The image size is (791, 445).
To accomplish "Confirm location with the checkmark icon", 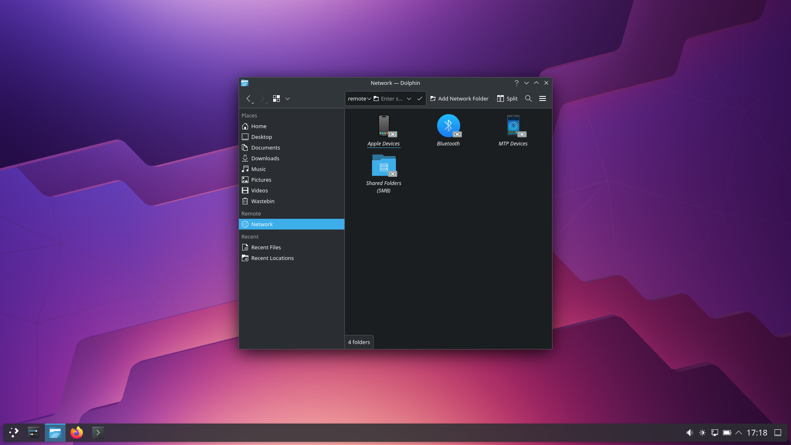I will tap(420, 98).
